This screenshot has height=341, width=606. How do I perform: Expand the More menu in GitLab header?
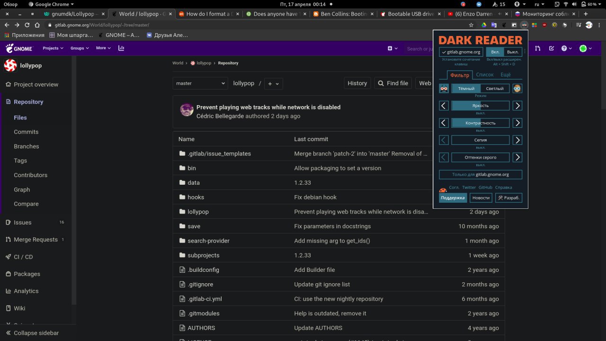pyautogui.click(x=103, y=48)
